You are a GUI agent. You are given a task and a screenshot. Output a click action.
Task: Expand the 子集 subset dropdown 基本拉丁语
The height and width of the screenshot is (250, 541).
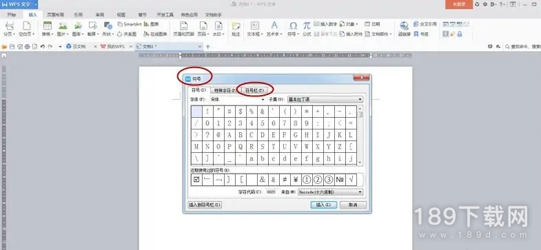[325, 99]
